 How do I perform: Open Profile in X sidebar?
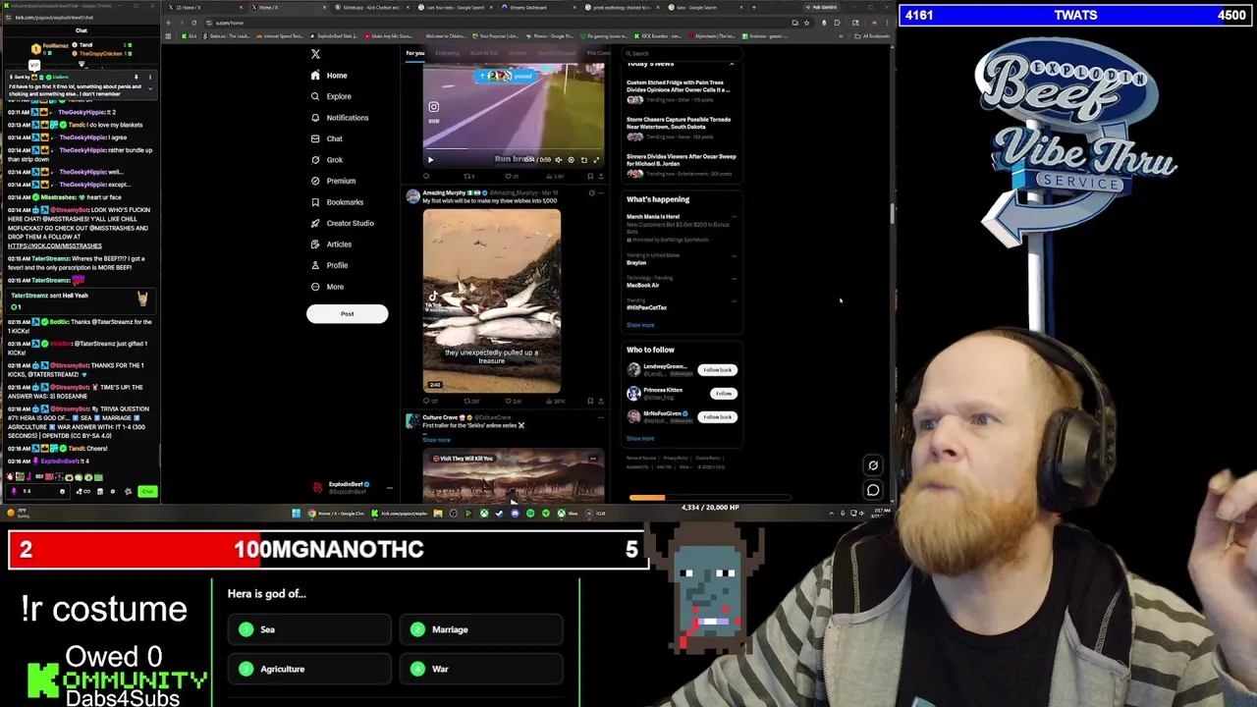tap(328, 265)
